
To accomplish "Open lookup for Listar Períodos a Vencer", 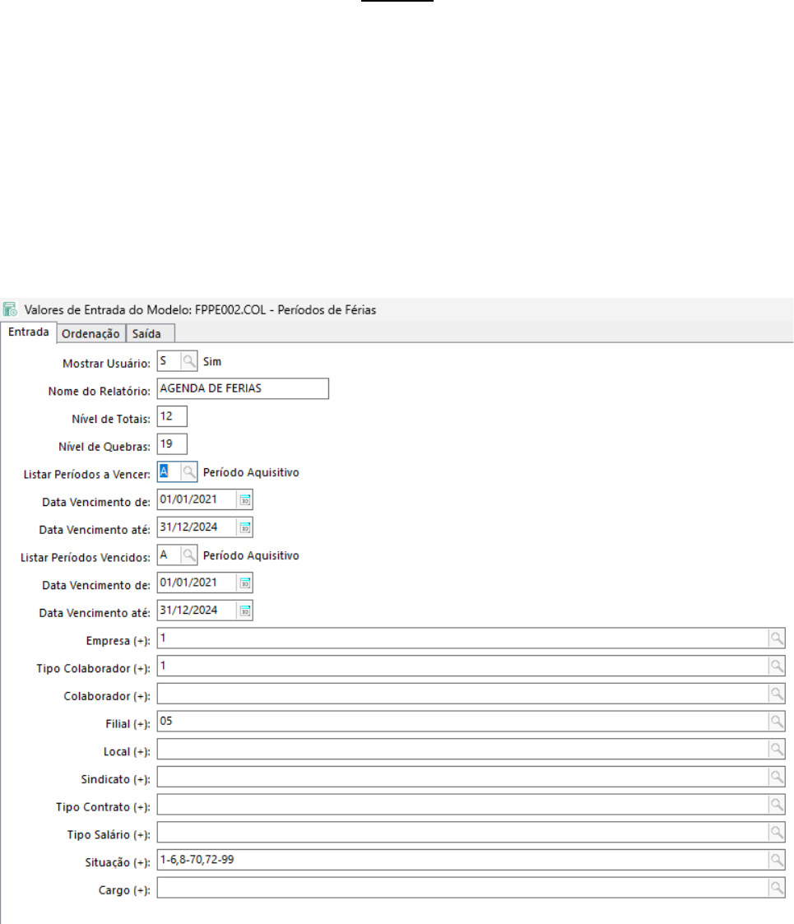I will 189,472.
